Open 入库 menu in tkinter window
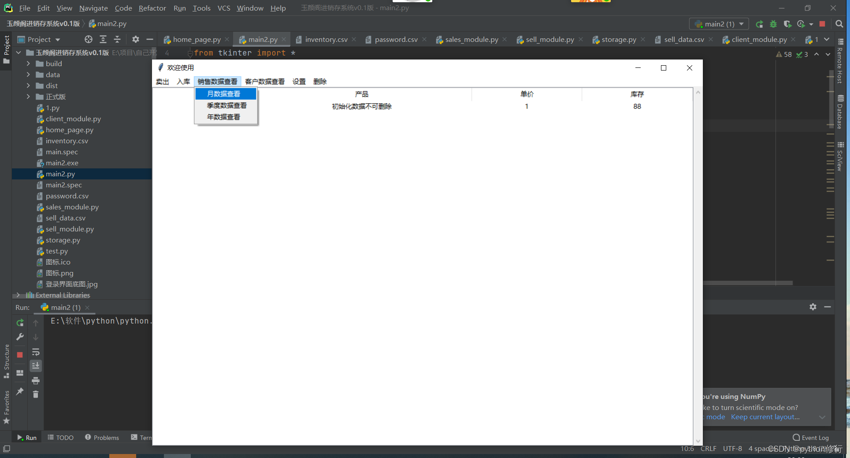 (183, 82)
